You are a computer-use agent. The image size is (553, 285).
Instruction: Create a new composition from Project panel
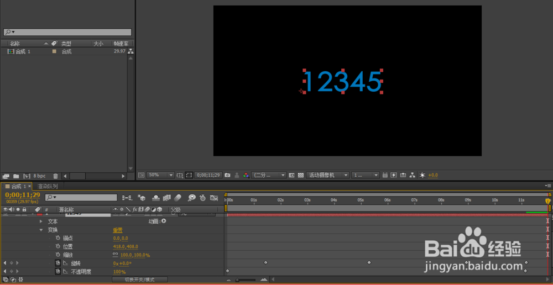point(27,176)
